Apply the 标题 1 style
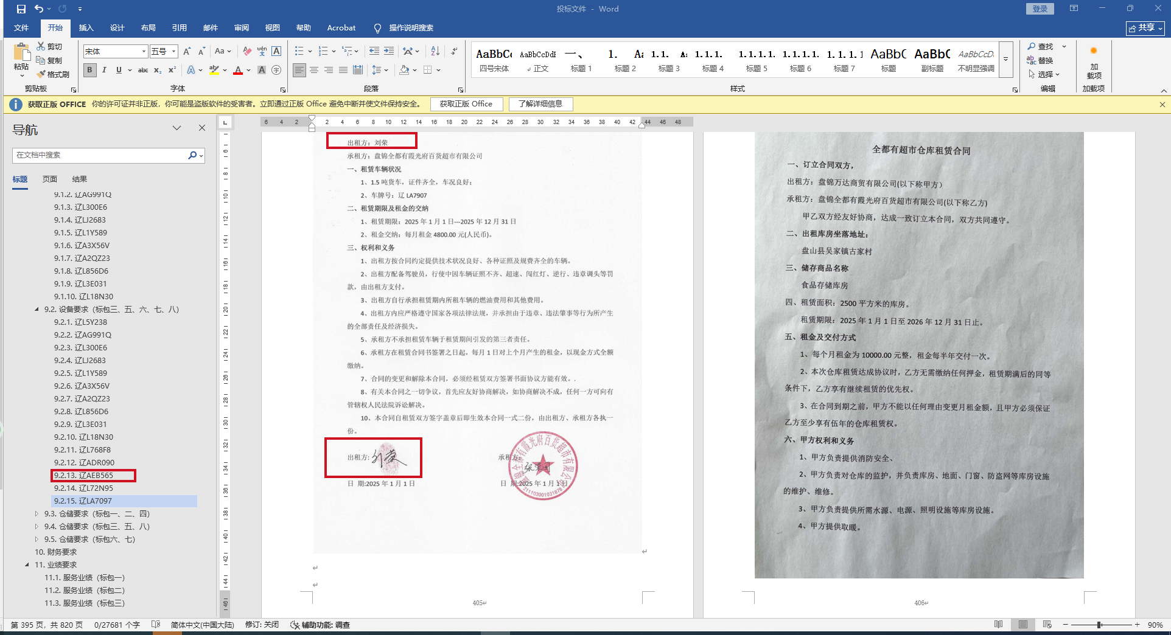The image size is (1171, 635). click(581, 60)
